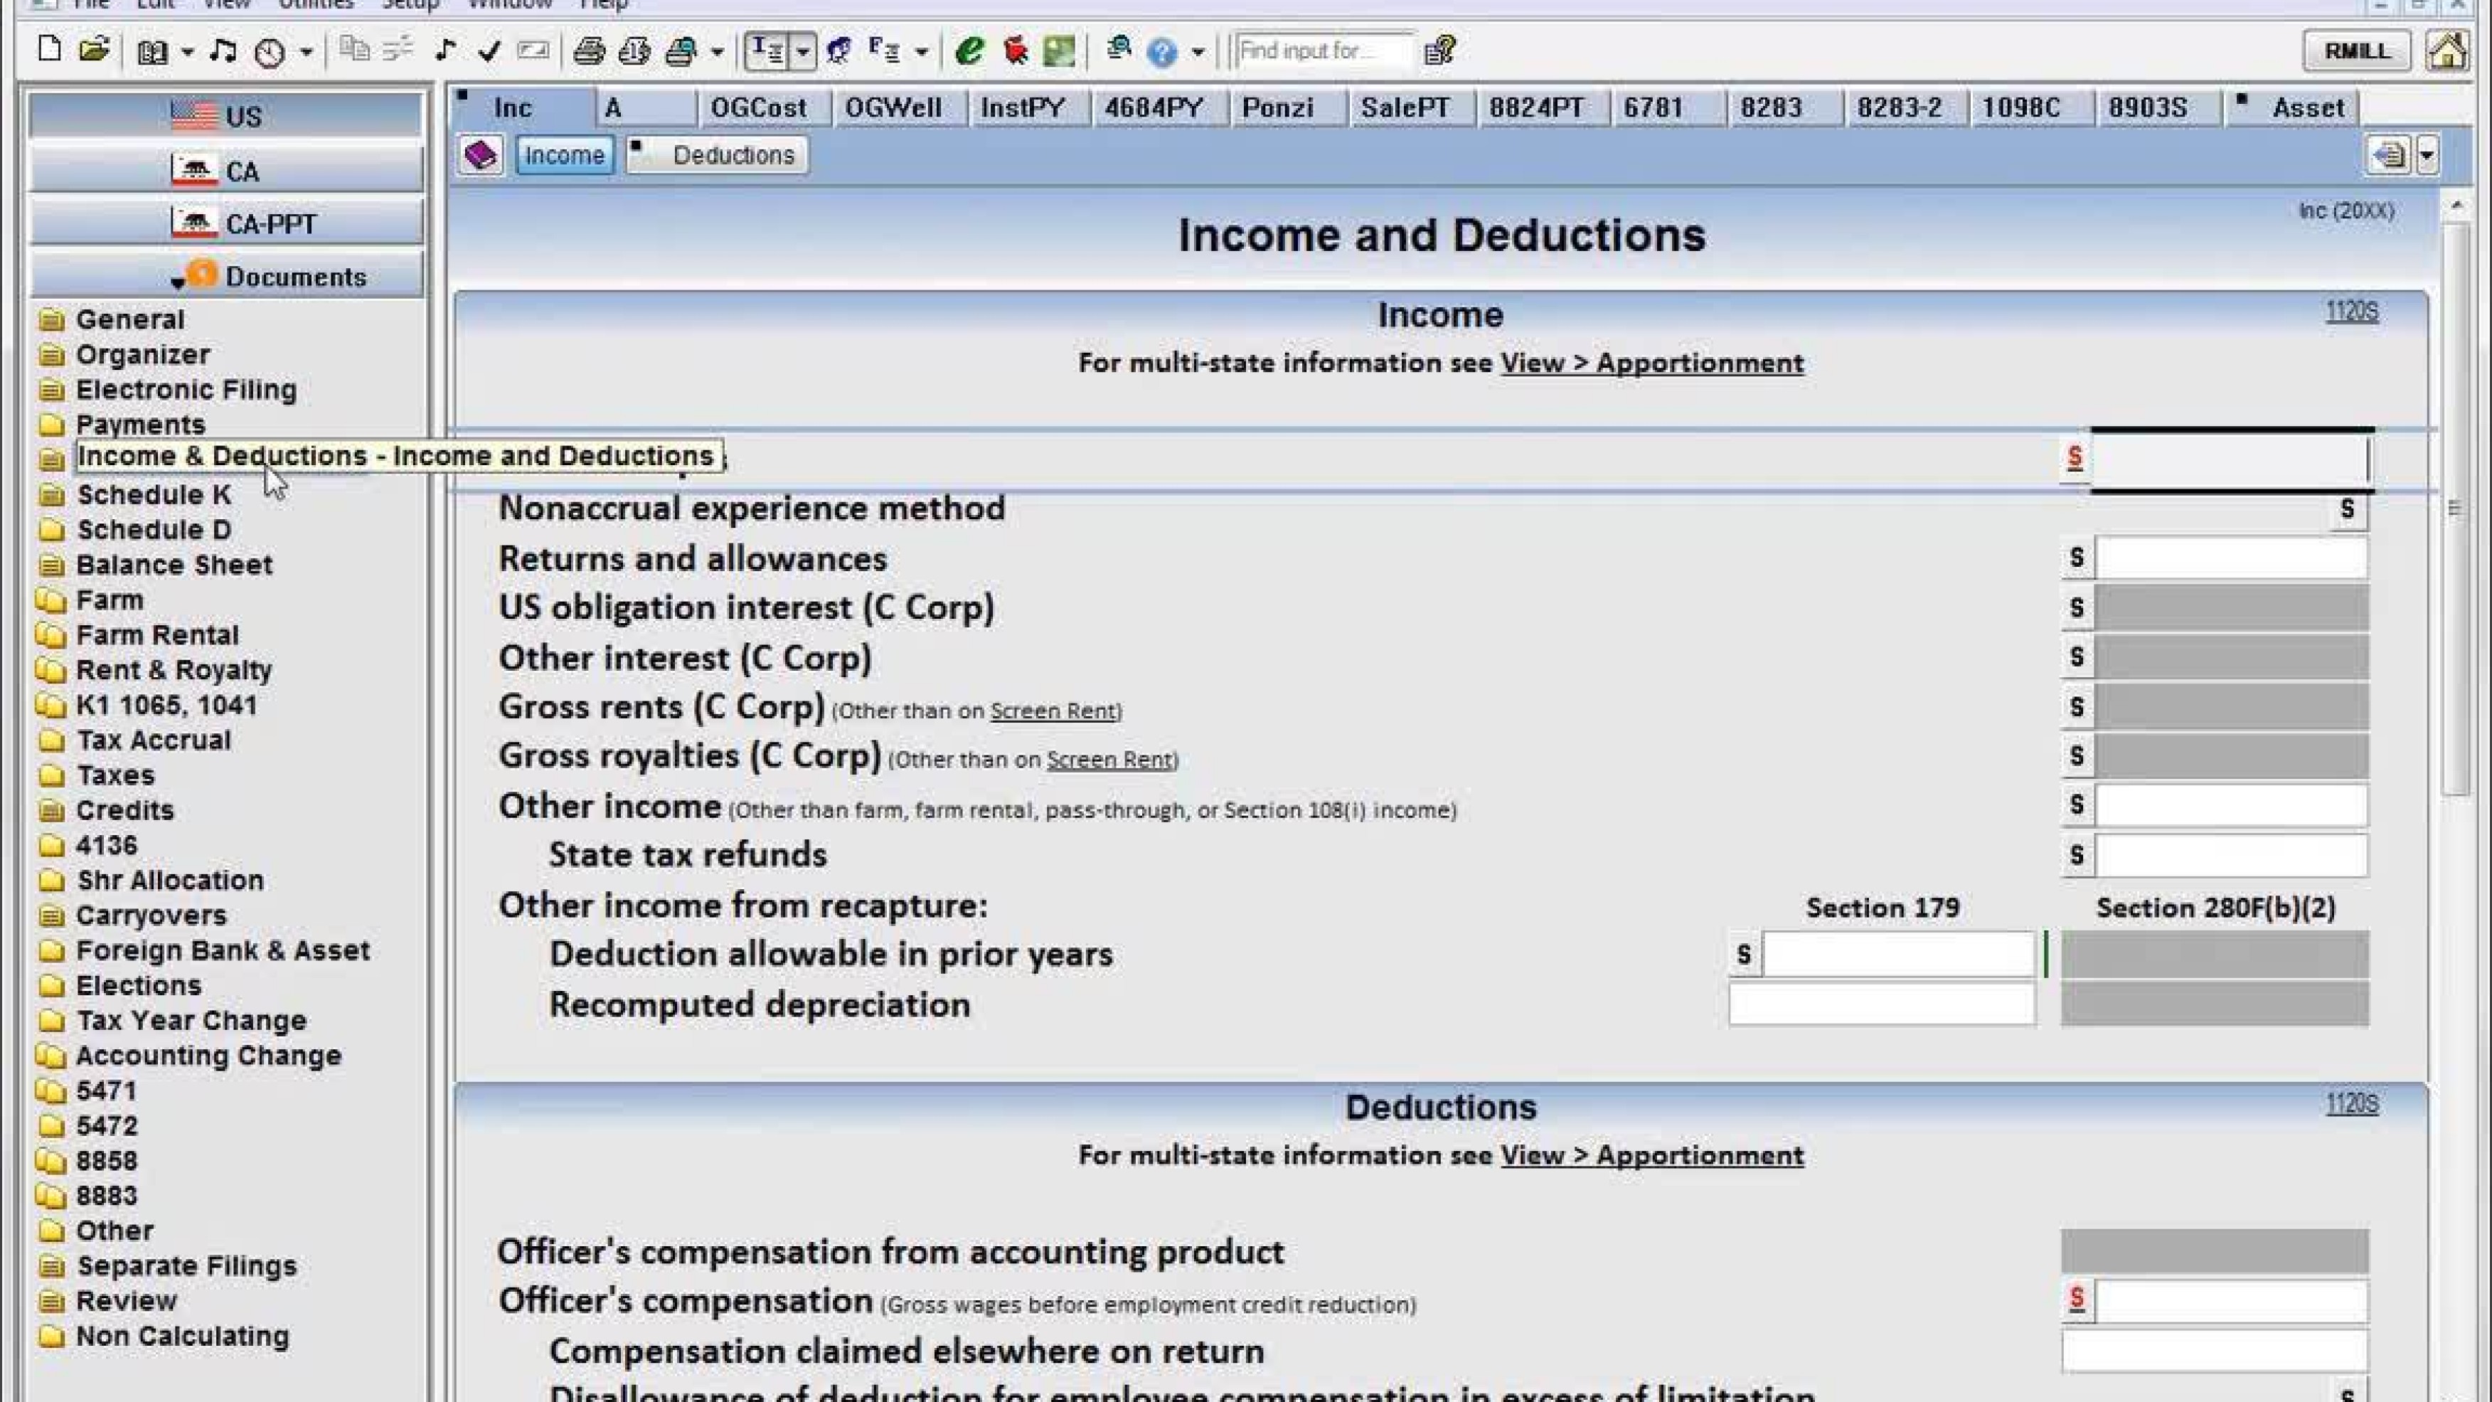This screenshot has height=1402, width=2492.
Task: Click the printer icon in the toolbar
Action: 588,51
